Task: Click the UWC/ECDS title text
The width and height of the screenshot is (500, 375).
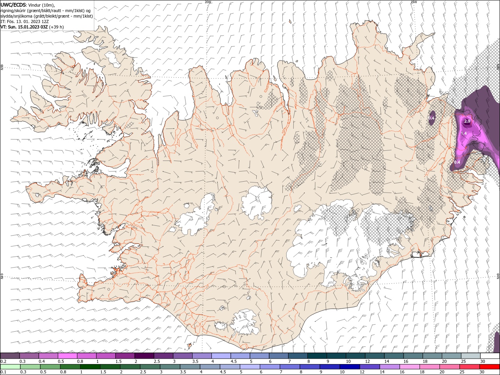Action: coord(13,5)
